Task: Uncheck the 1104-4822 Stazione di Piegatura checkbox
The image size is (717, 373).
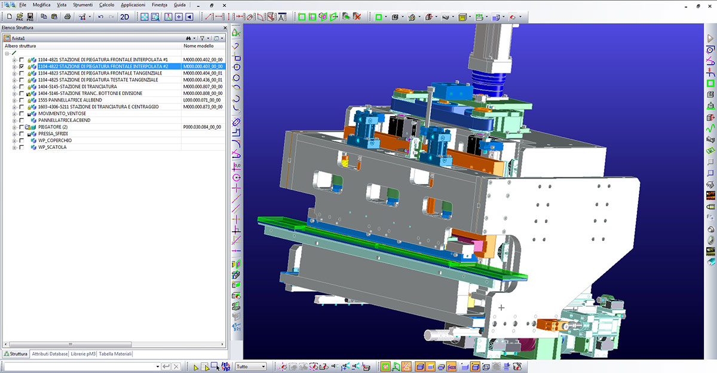Action: coord(22,66)
